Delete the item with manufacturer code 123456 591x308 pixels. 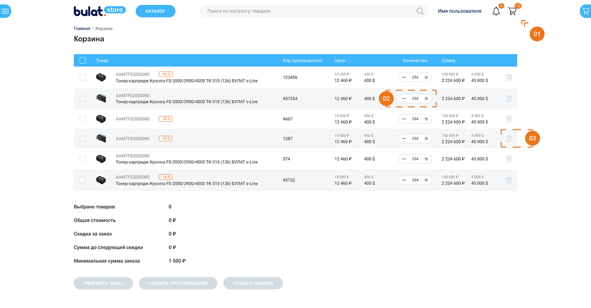pyautogui.click(x=509, y=78)
